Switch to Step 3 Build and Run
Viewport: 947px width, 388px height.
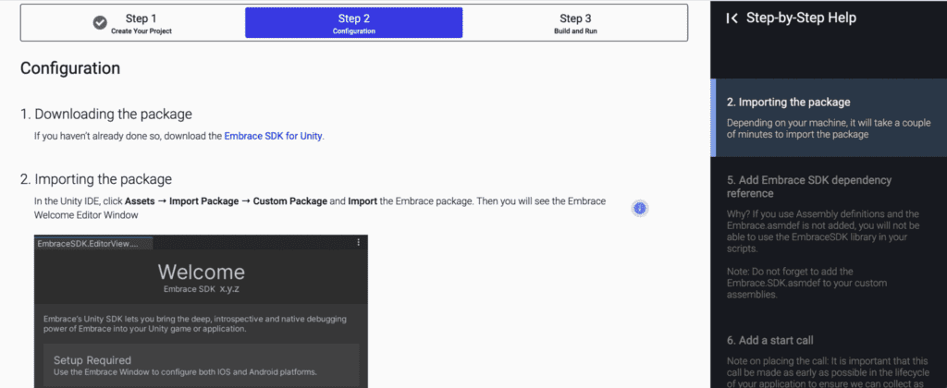click(x=575, y=22)
